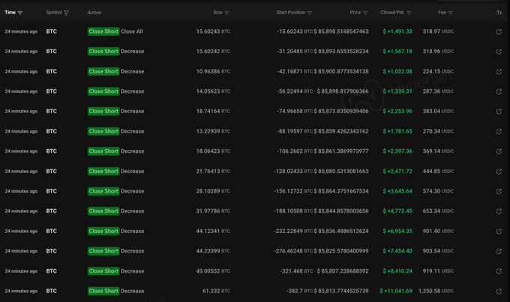Viewport: 510px width, 302px height.
Task: Open the Symbol column filter funnel
Action: 66,13
